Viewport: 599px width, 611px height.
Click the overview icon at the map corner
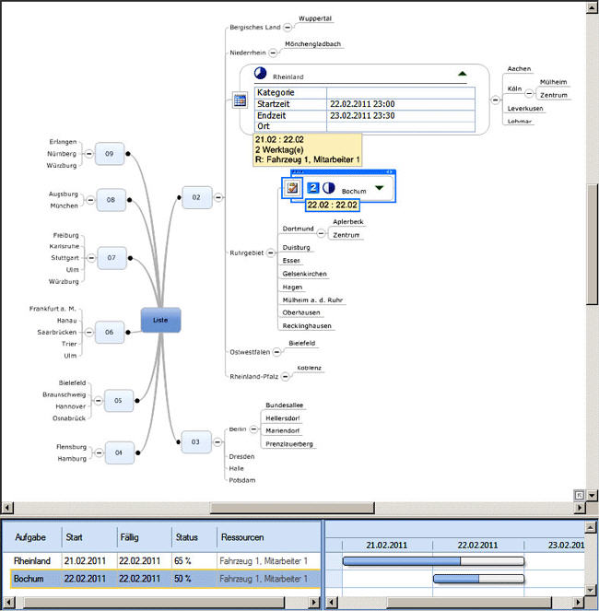pos(578,495)
